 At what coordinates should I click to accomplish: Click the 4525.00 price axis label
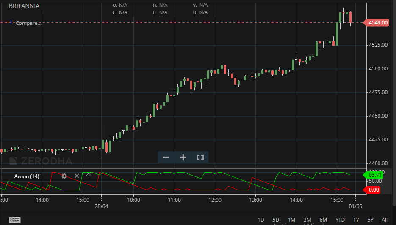tap(378, 45)
